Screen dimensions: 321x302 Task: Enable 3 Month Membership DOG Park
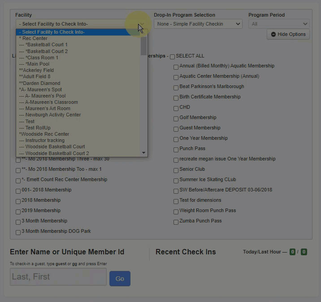(x=18, y=232)
